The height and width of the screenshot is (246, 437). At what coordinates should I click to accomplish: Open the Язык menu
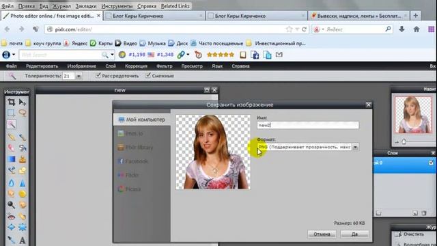click(217, 66)
